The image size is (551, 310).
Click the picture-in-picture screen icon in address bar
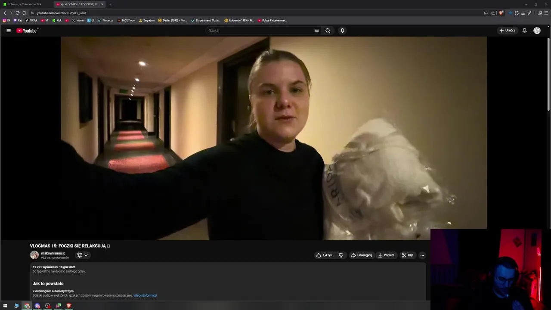coord(486,13)
